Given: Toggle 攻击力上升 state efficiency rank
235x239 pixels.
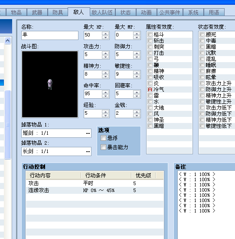Looking at the screenshot, I should pos(202,83).
